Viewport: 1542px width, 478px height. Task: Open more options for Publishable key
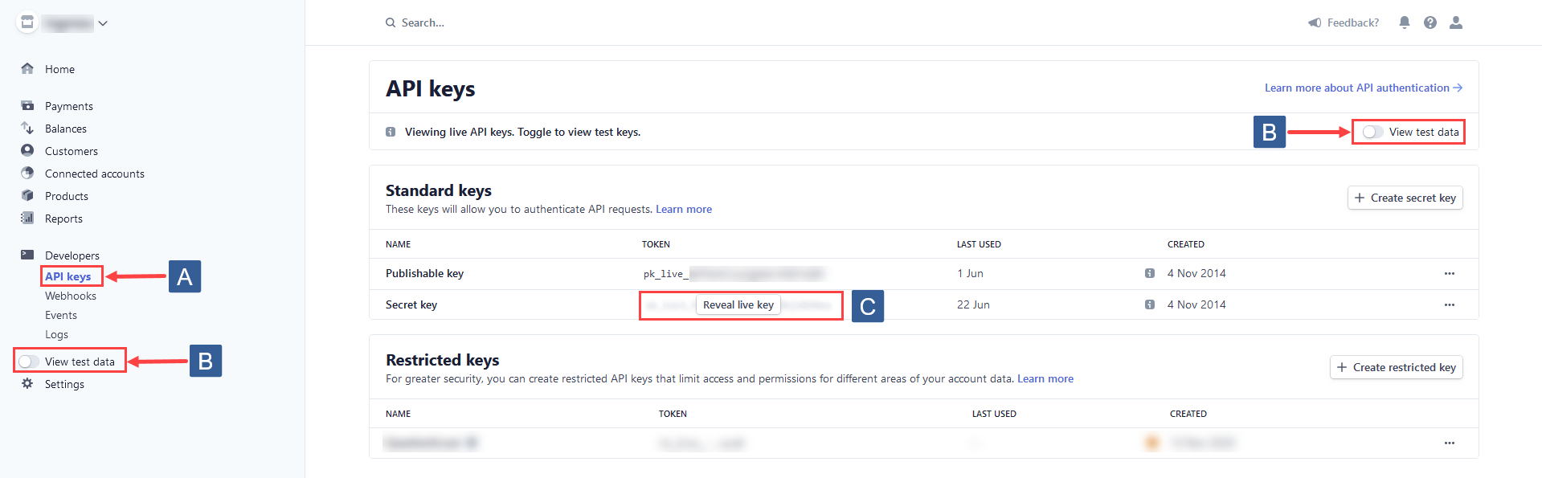[x=1450, y=273]
